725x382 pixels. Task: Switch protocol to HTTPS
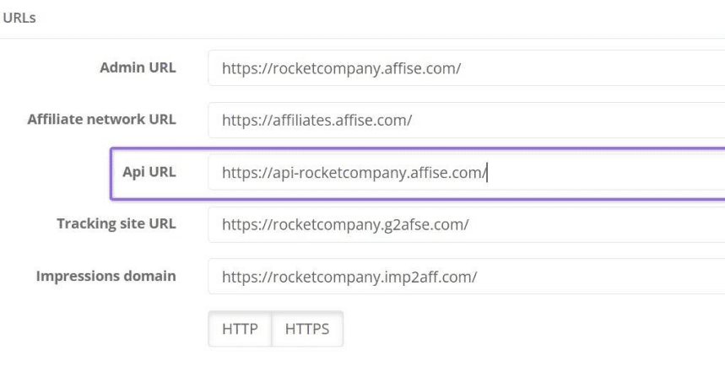coord(307,329)
